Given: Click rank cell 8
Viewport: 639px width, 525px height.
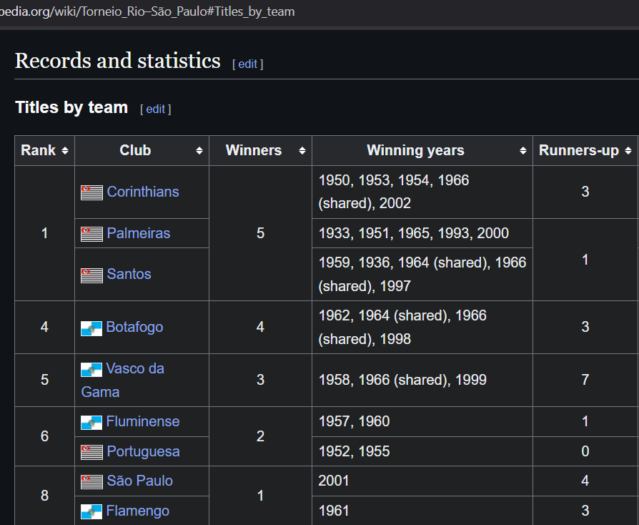Looking at the screenshot, I should pos(44,496).
